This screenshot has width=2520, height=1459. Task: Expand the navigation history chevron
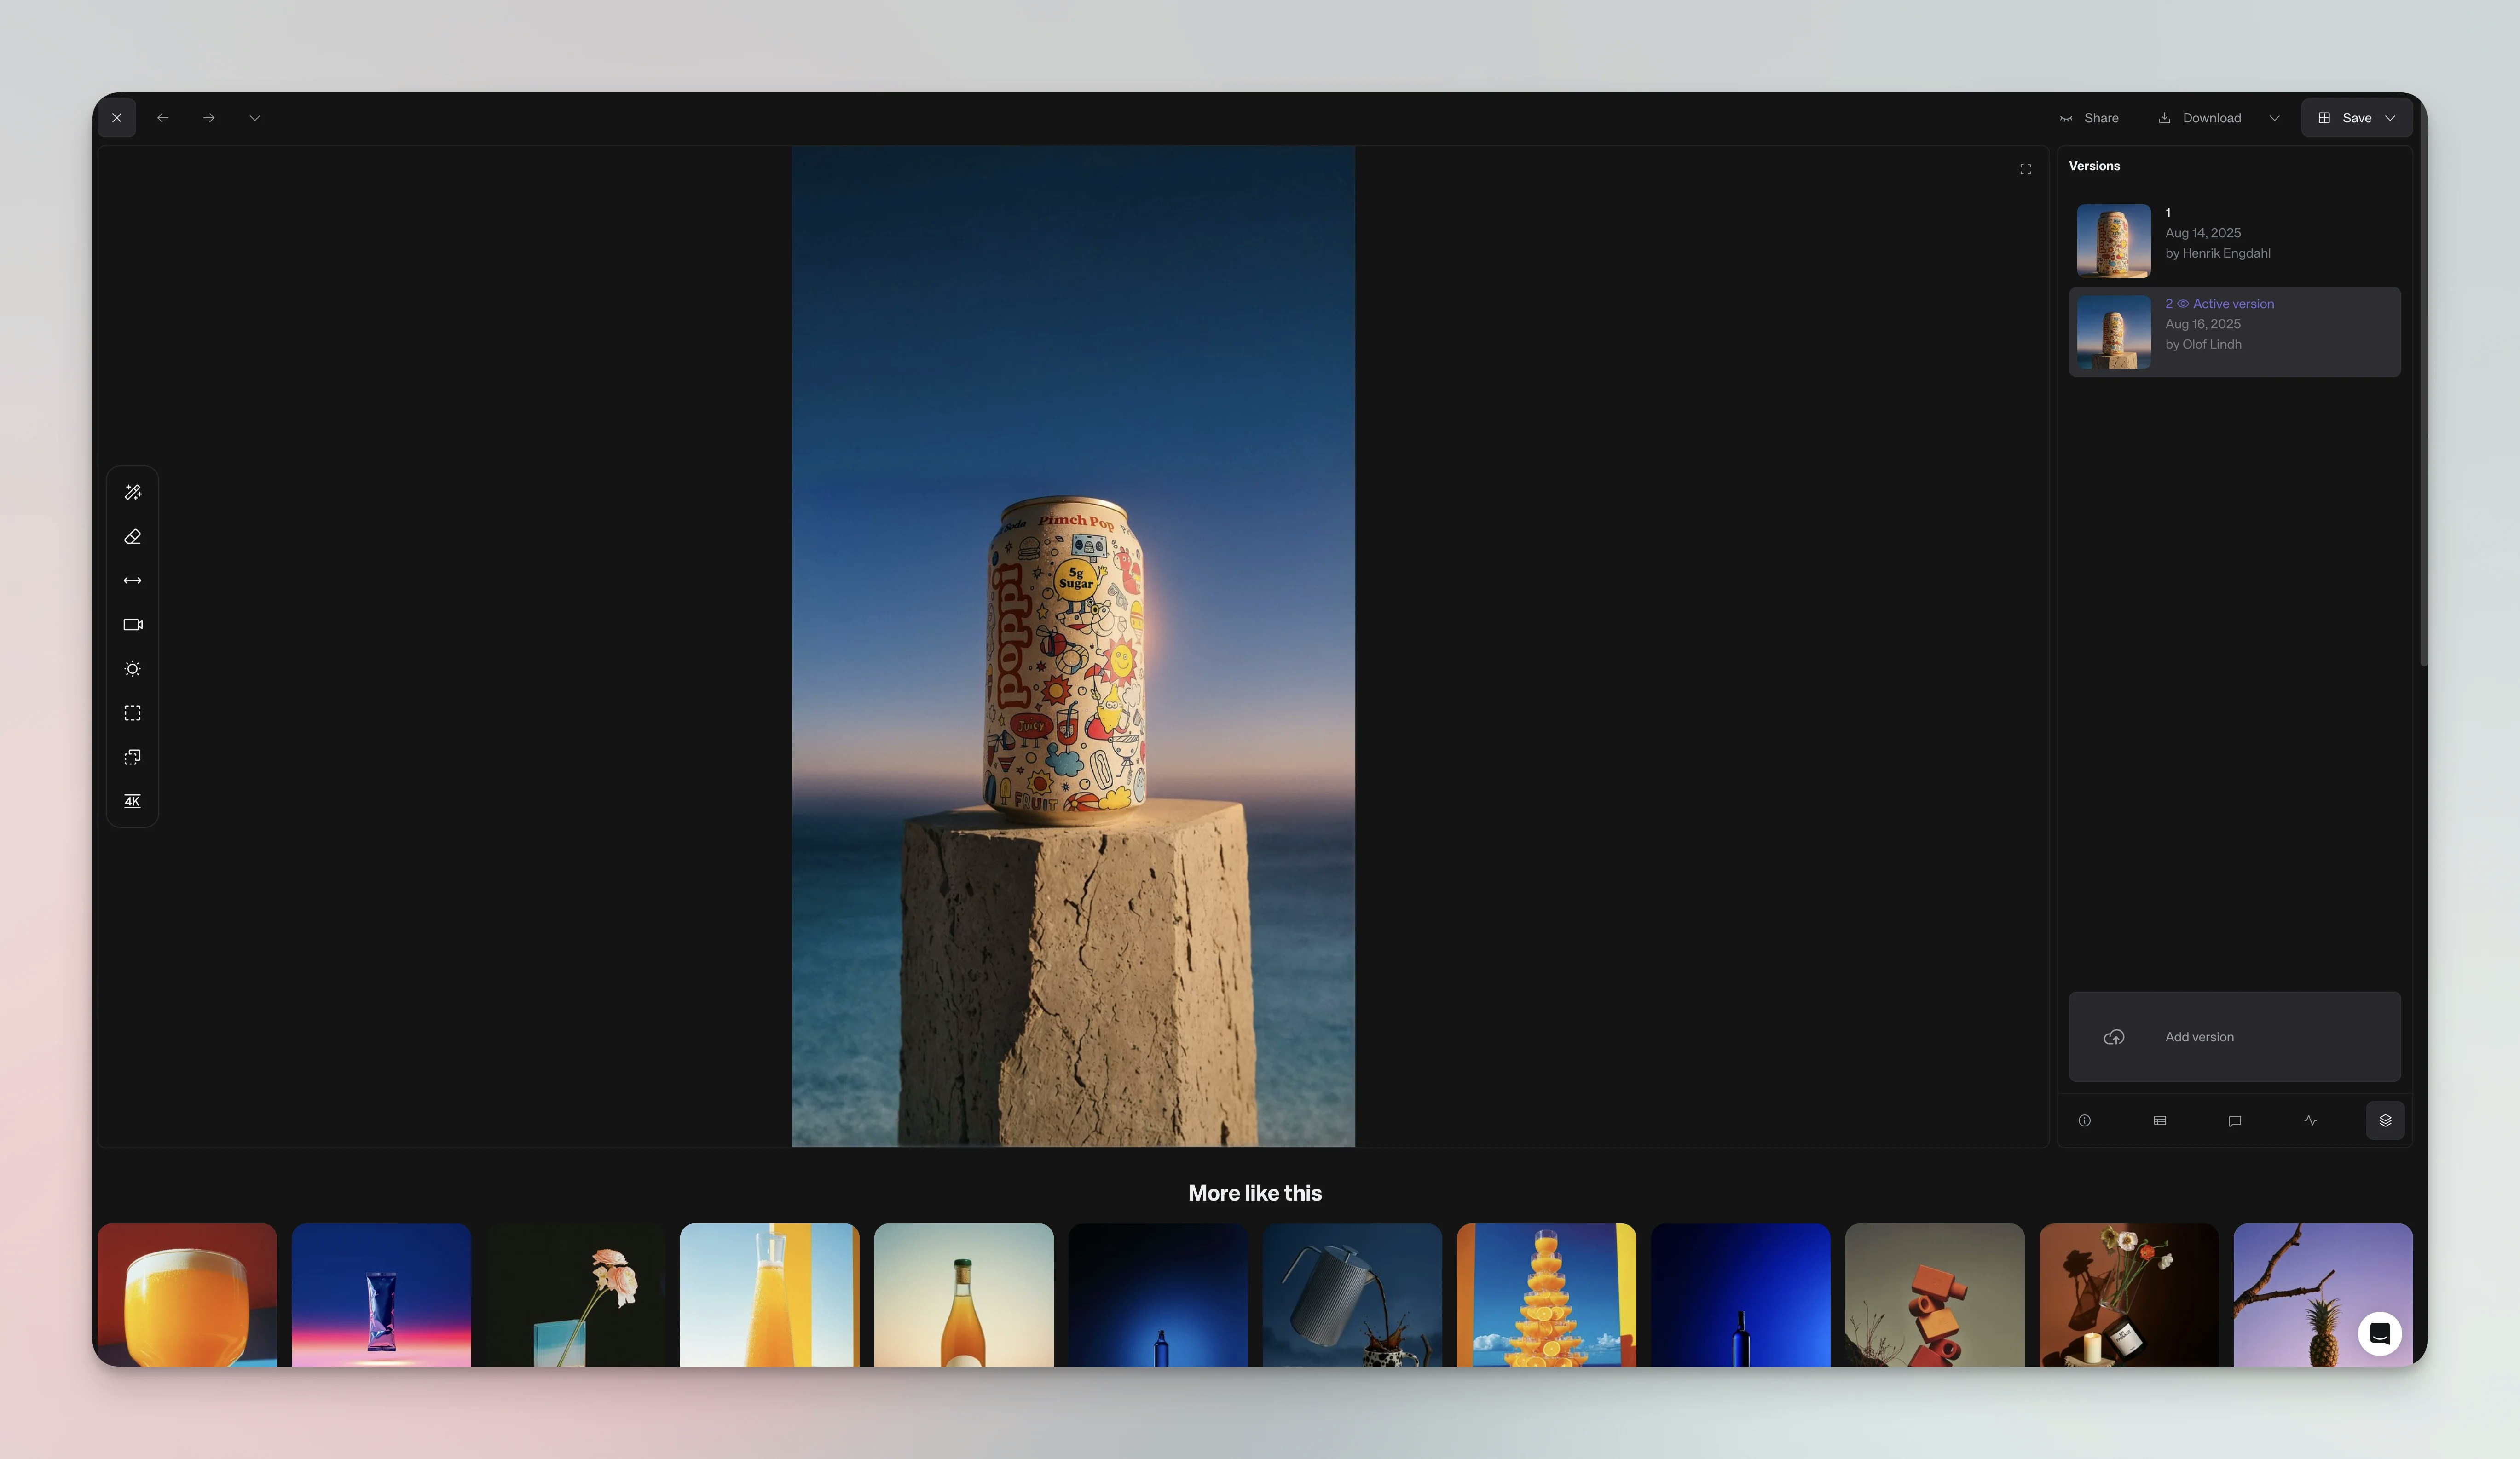pyautogui.click(x=255, y=118)
